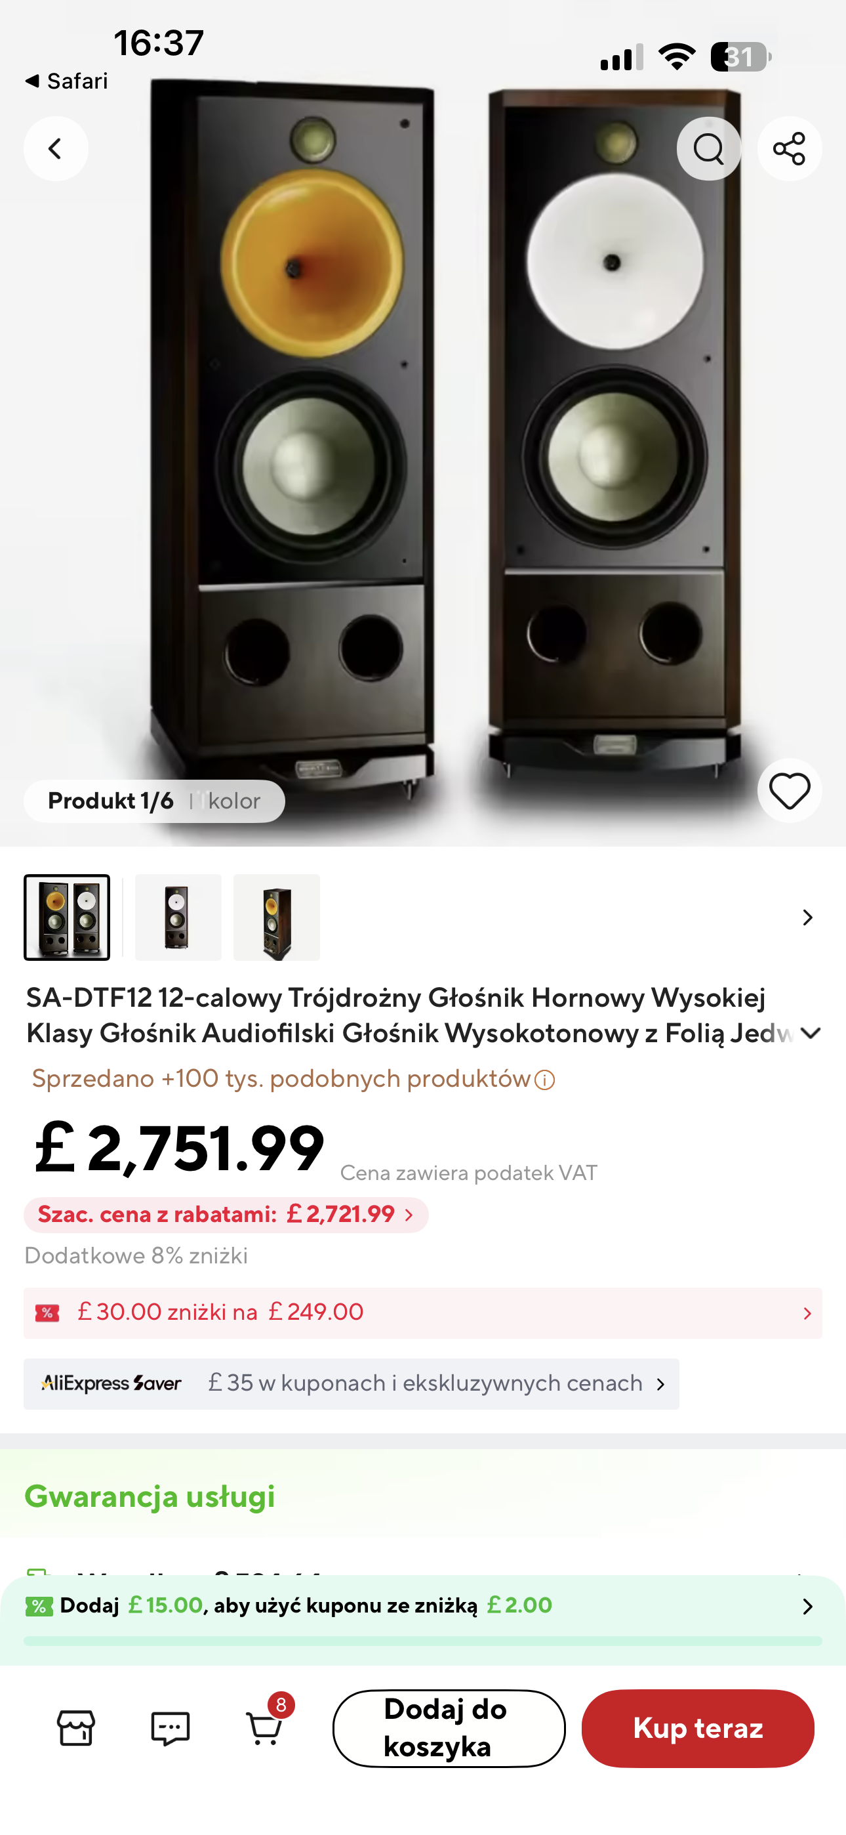The image size is (846, 1835).
Task: Select the second single speaker thumbnail
Action: [x=178, y=917]
